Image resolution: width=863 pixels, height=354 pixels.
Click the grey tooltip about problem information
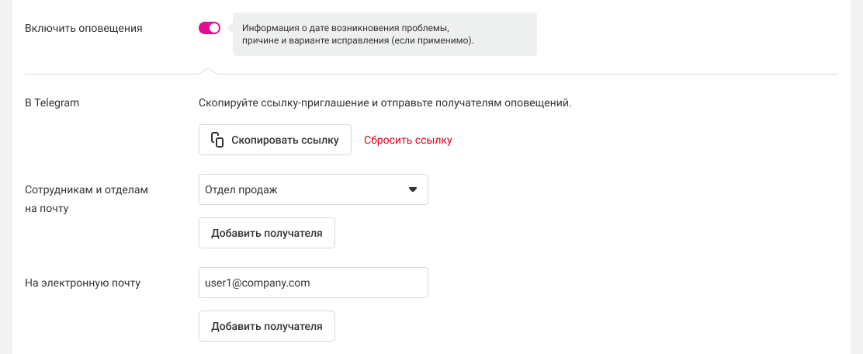coord(384,33)
